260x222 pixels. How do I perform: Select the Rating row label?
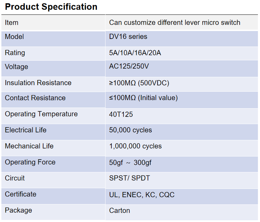click(15, 53)
